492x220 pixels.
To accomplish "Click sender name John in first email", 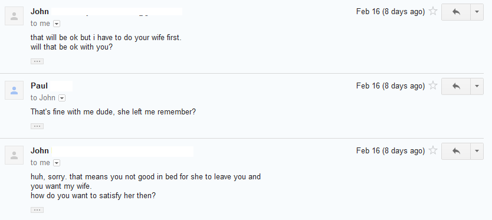I will 40,12.
